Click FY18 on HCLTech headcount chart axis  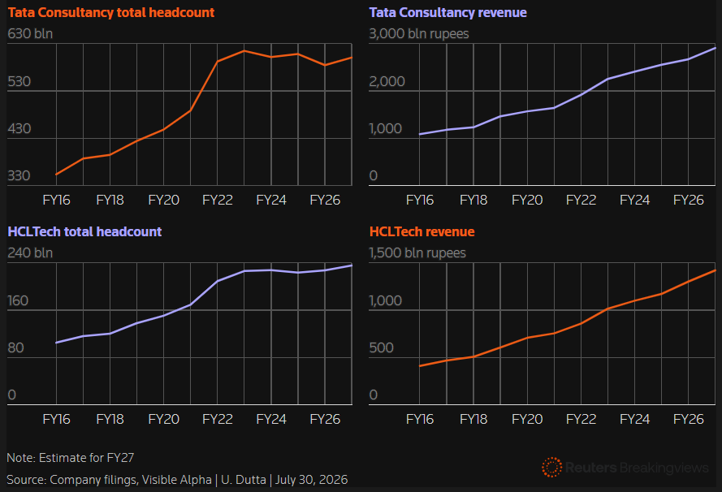point(110,419)
